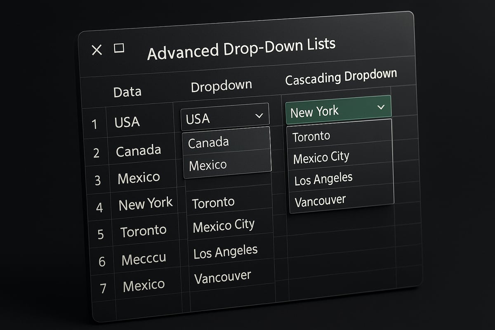Click the Data column header

point(127,91)
